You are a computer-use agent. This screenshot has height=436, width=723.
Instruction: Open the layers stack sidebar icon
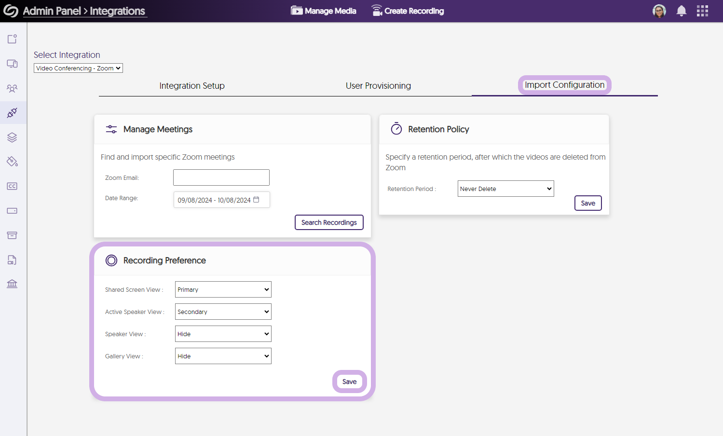point(12,137)
